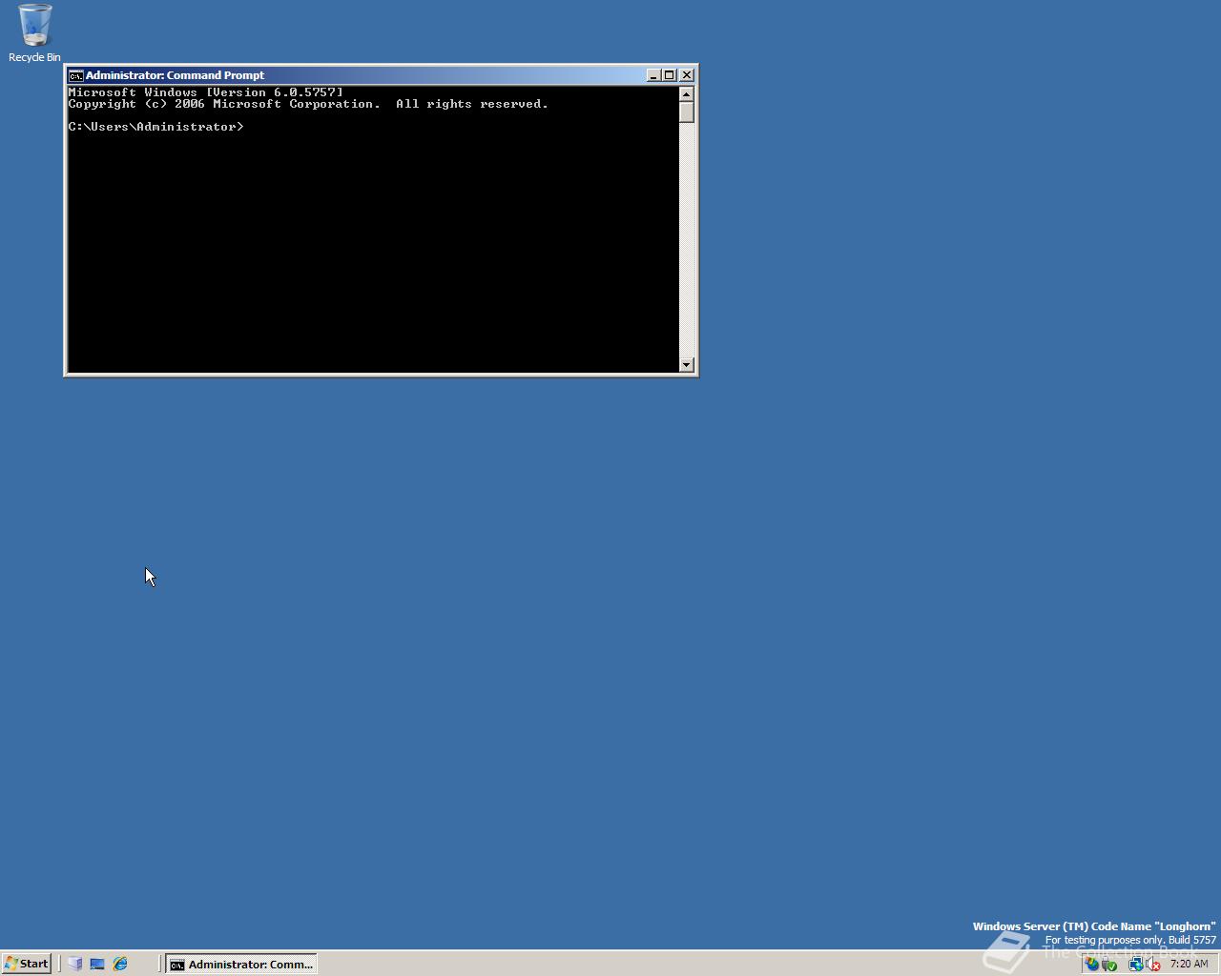The width and height of the screenshot is (1221, 976).
Task: Click the Command Prompt title bar system icon
Action: (x=75, y=75)
